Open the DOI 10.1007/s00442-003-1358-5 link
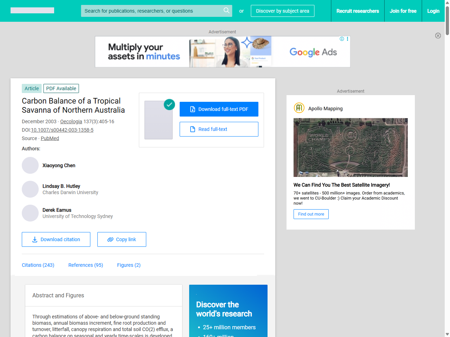 [62, 130]
